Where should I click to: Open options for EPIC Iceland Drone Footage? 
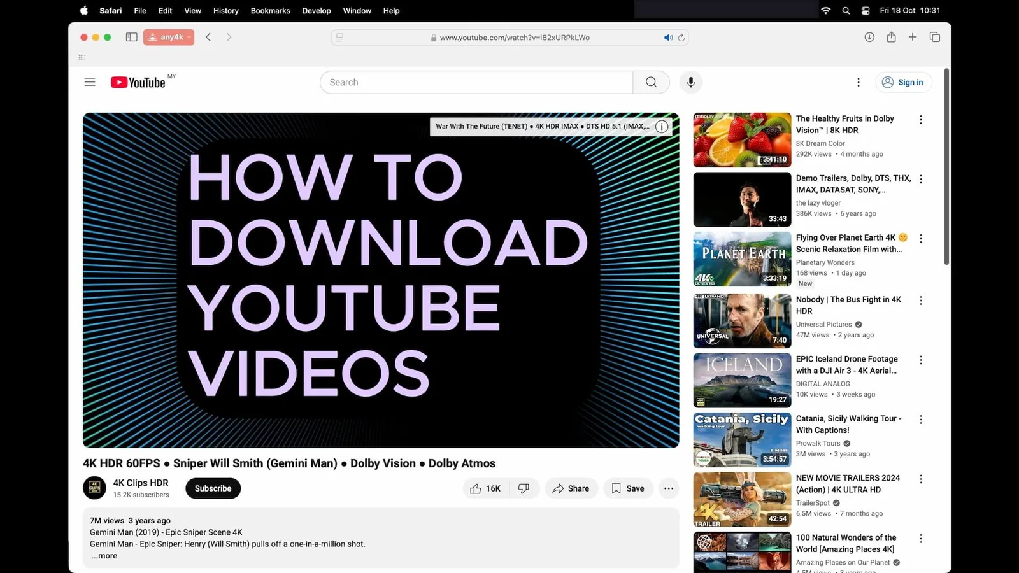[920, 360]
